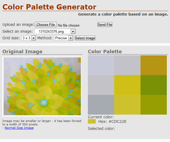Choose the bottom-right yellow-green swatch

tap(154, 105)
